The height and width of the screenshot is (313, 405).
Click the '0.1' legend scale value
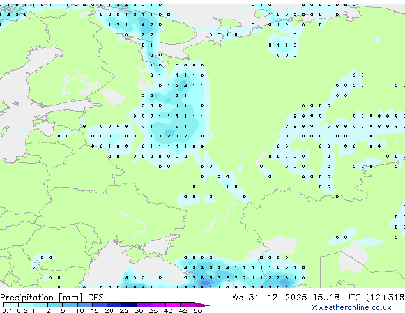point(7,310)
